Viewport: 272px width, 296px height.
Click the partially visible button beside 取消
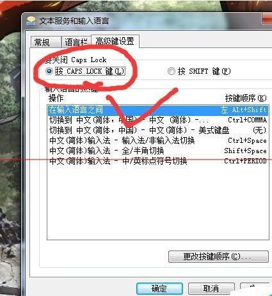255,289
